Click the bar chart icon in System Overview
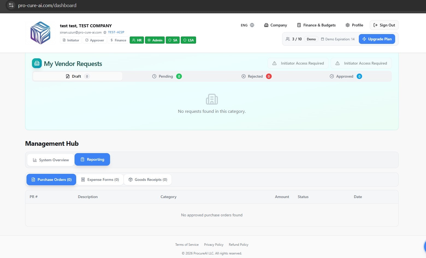Screen dimensions: 426x258 [35, 160]
